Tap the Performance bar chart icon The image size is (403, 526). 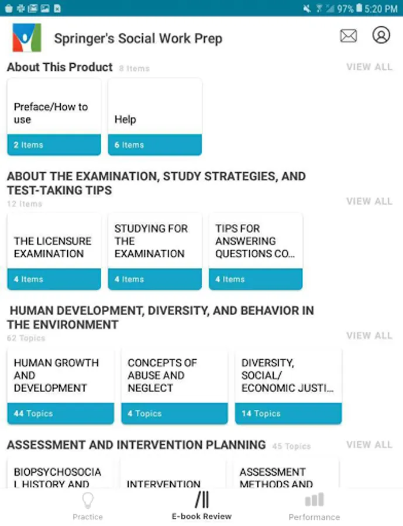click(314, 500)
